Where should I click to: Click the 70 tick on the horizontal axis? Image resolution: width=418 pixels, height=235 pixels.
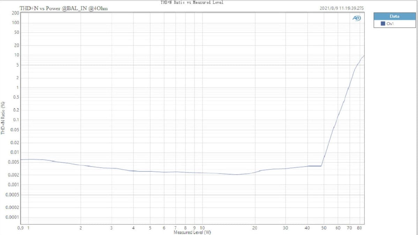pyautogui.click(x=350, y=228)
